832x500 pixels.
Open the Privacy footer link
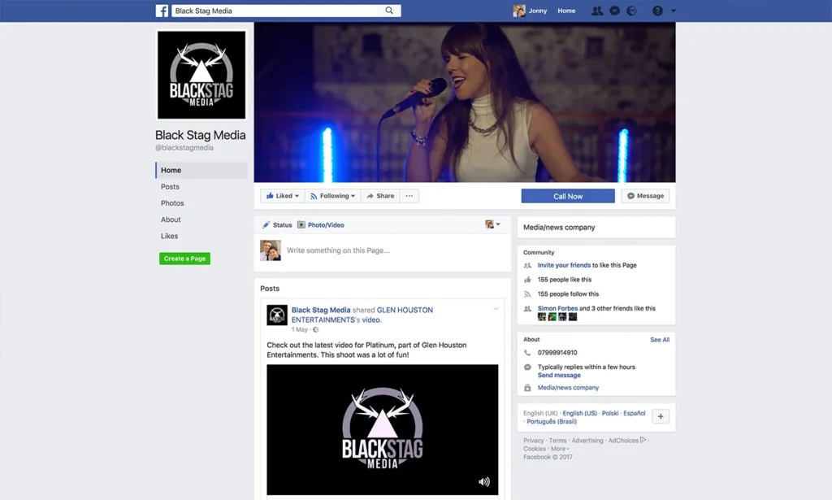click(x=533, y=441)
